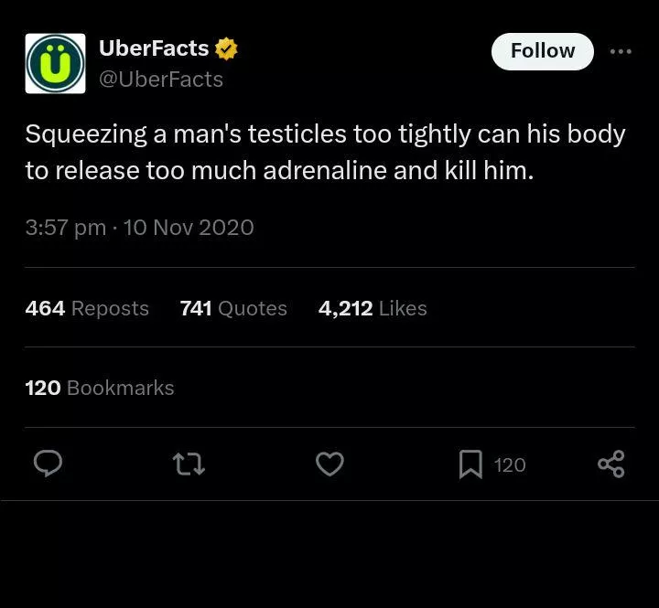Show the 4,212 Likes list
Viewport: 659px width, 608px height.
point(373,309)
